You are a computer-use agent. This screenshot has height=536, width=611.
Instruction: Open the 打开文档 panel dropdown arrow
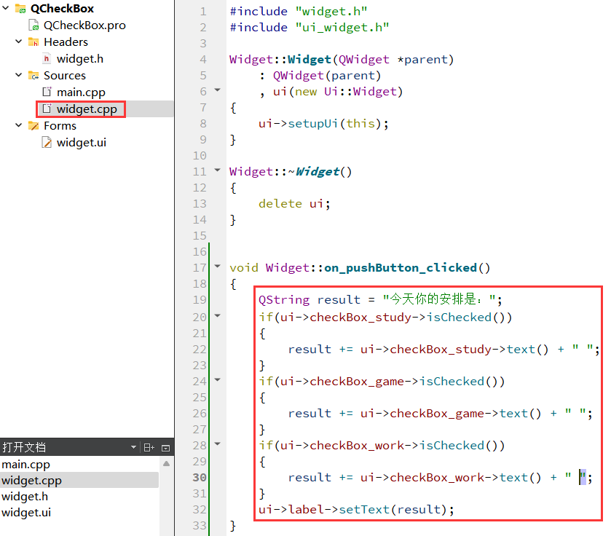pyautogui.click(x=133, y=447)
